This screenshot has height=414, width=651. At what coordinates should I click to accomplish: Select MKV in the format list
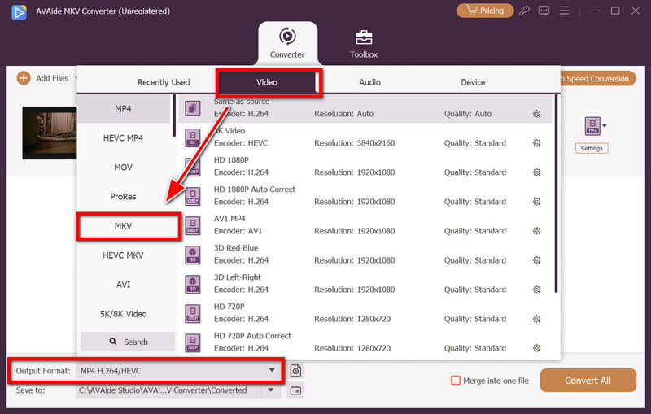coord(128,226)
